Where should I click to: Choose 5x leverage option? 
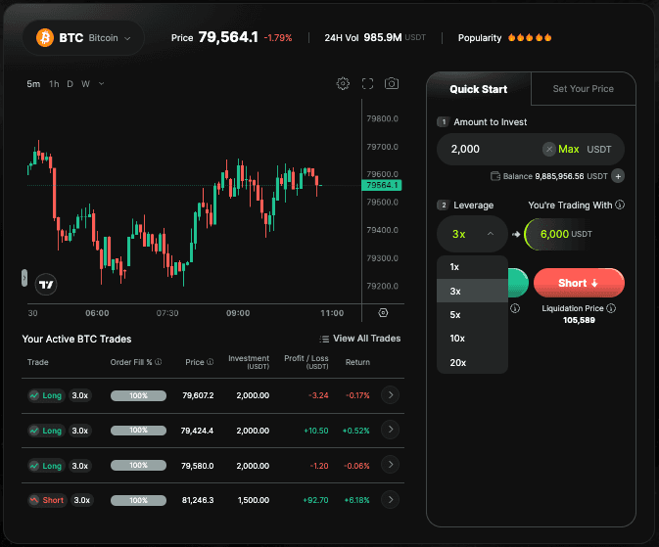pos(472,315)
